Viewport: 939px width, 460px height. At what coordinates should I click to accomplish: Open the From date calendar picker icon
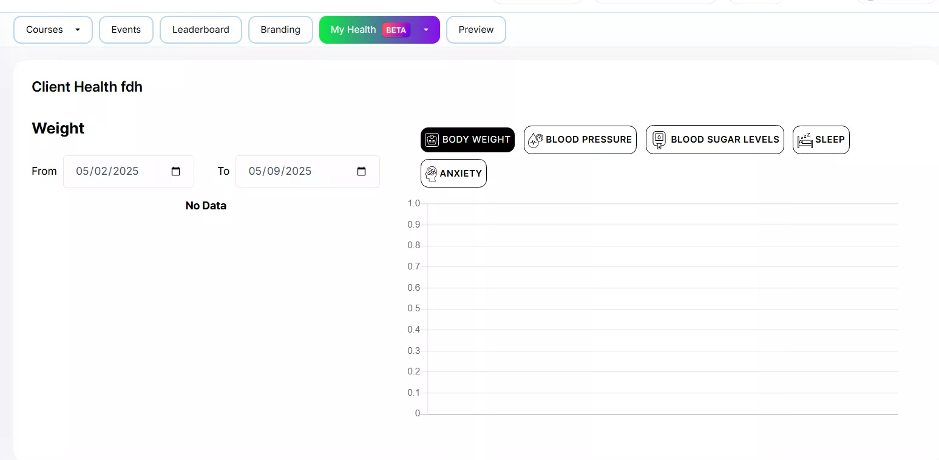click(176, 171)
